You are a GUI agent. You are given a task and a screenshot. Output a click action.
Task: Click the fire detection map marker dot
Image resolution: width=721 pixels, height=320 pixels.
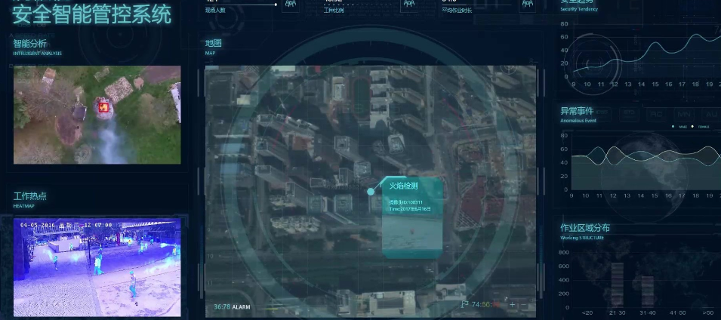pos(371,191)
